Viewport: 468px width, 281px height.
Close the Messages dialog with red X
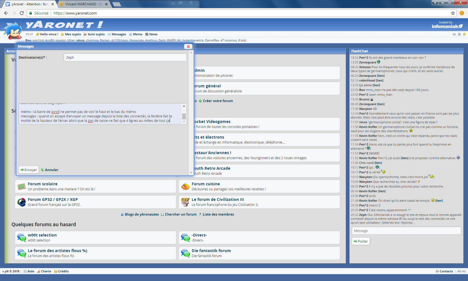click(x=188, y=46)
